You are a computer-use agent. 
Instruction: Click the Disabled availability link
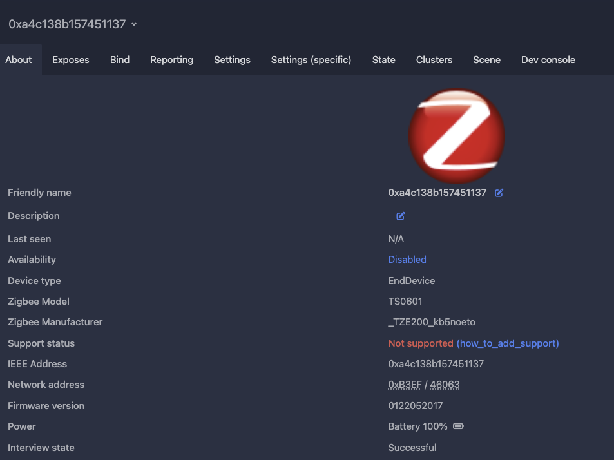407,260
